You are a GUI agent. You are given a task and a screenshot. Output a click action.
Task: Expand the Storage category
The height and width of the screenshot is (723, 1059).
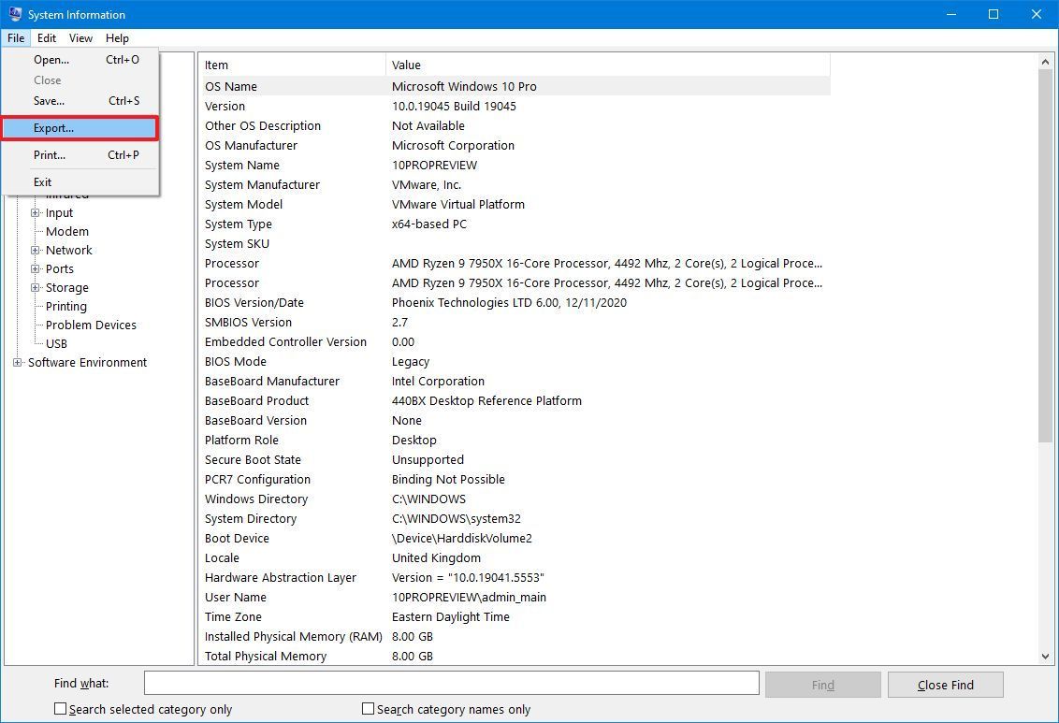click(x=35, y=287)
